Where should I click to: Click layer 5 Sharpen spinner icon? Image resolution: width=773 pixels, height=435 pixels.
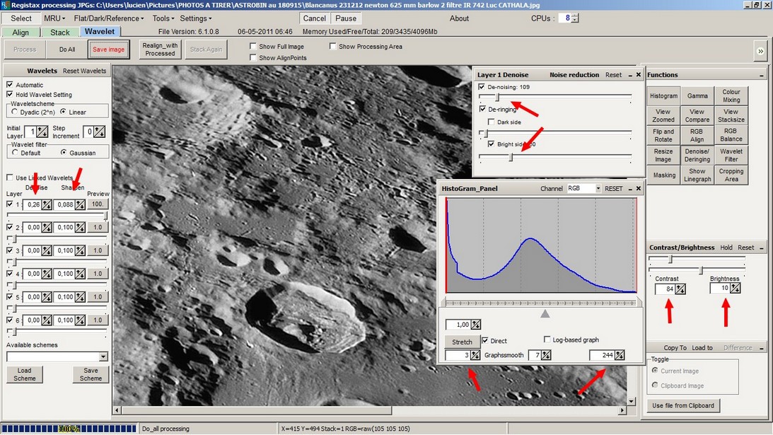[x=80, y=297]
